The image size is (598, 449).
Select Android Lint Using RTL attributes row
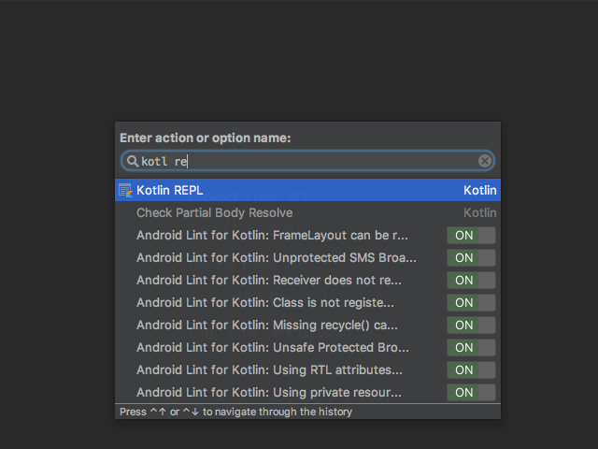[271, 370]
